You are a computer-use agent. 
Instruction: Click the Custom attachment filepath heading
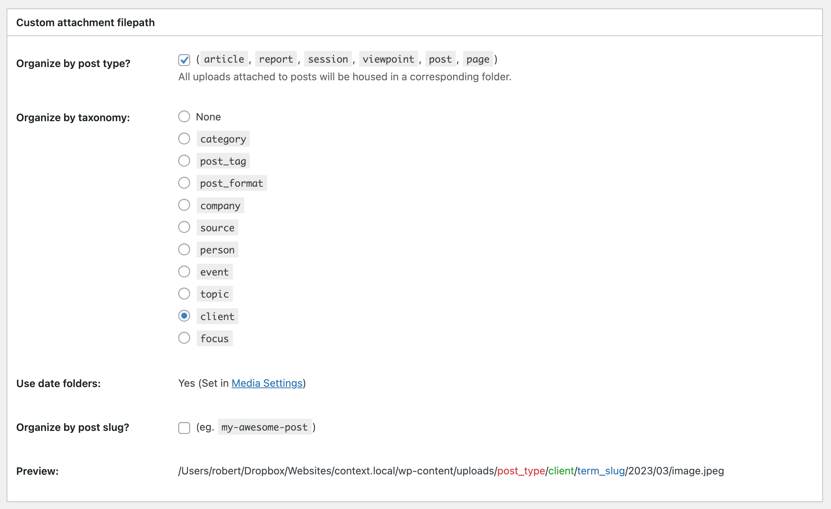tap(85, 22)
